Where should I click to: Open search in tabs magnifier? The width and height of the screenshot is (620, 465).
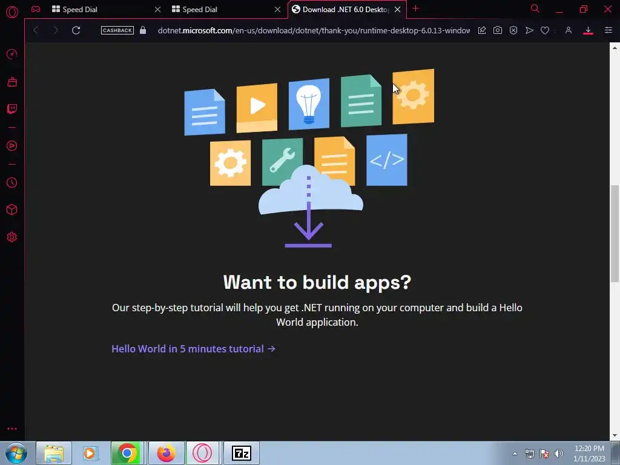click(535, 8)
